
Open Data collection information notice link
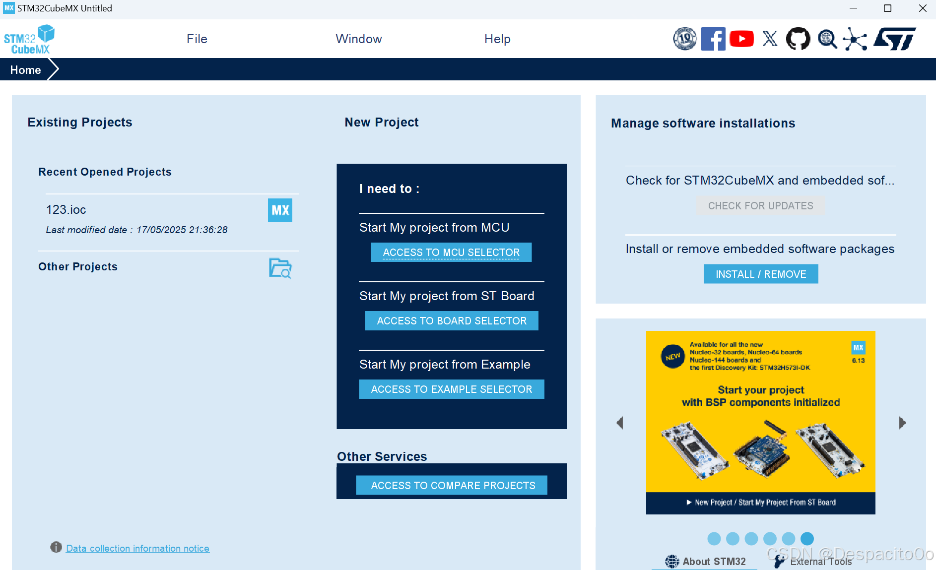[137, 548]
